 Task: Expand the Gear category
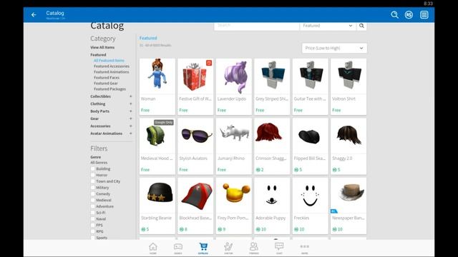coord(130,119)
